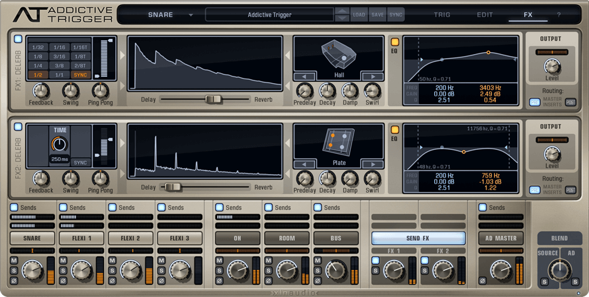Click FX2 Decay knob

pos(327,179)
